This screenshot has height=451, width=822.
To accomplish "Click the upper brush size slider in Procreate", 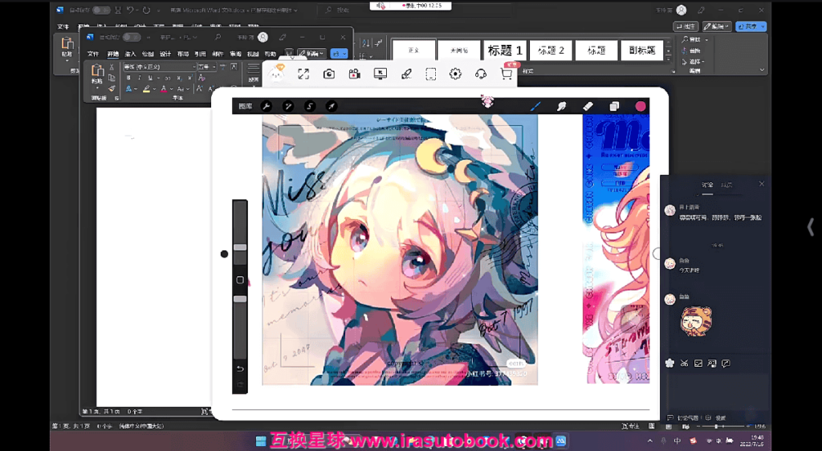I will coord(240,247).
